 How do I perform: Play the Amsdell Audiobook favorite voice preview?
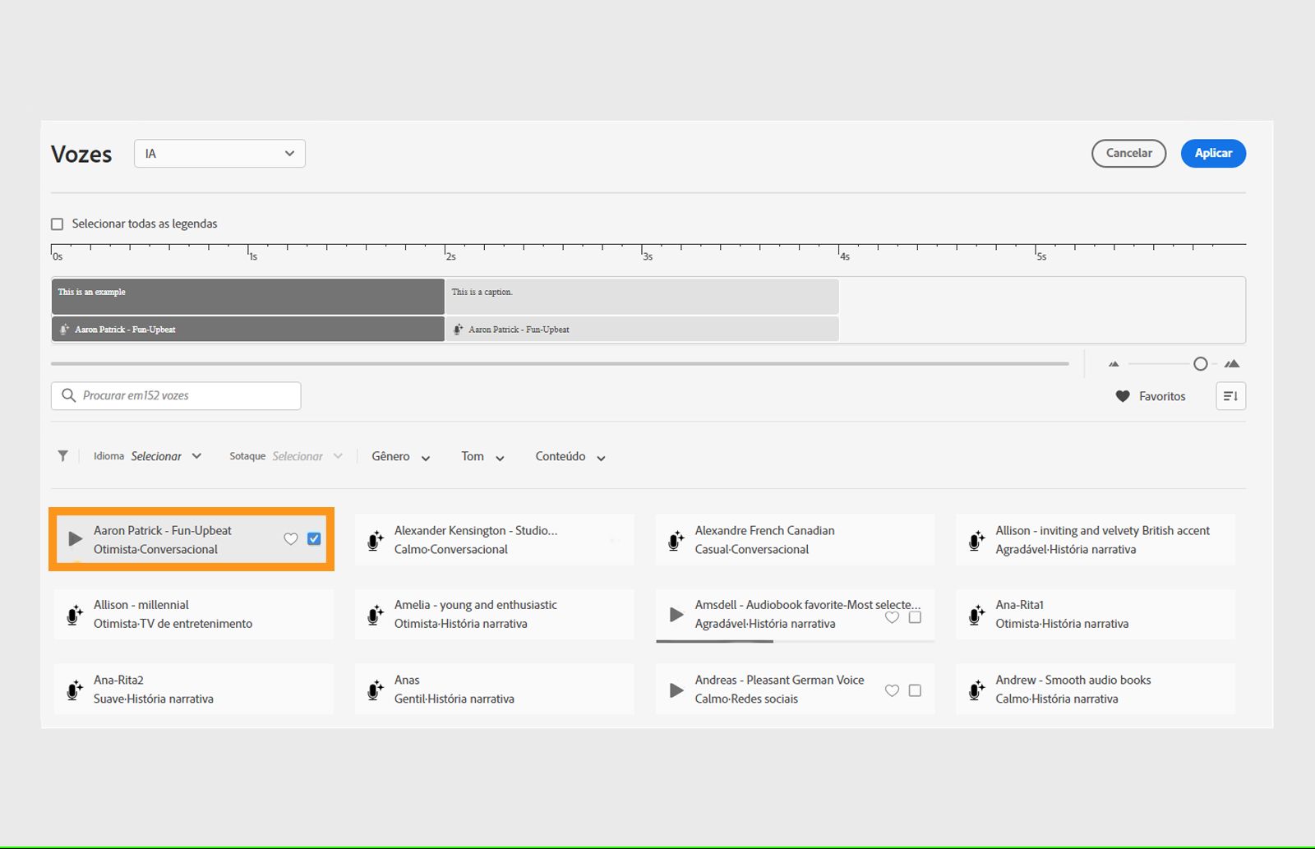(676, 614)
